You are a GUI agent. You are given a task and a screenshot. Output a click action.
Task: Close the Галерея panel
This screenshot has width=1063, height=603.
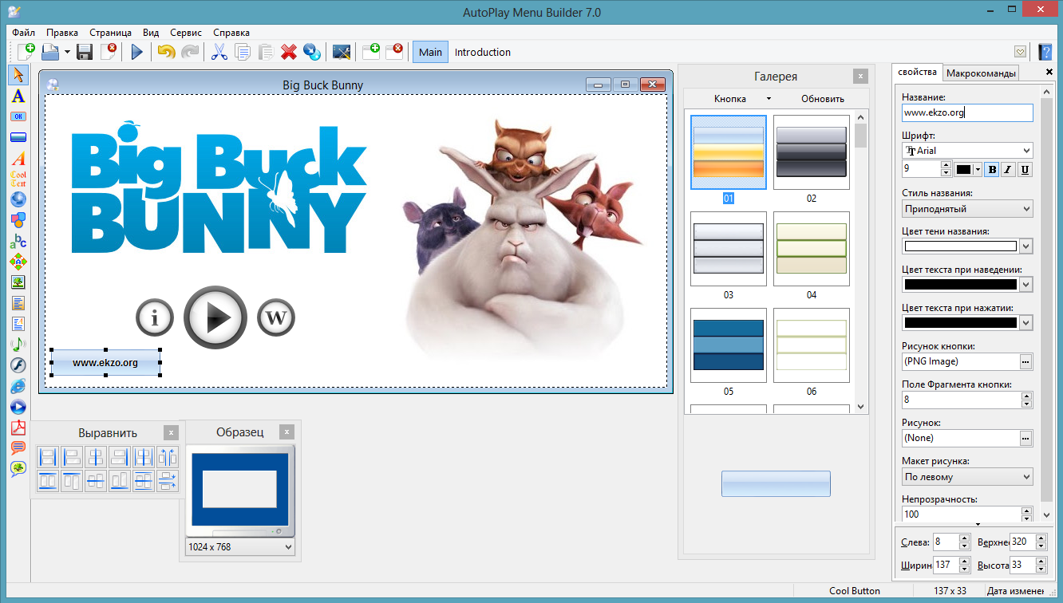pyautogui.click(x=859, y=77)
